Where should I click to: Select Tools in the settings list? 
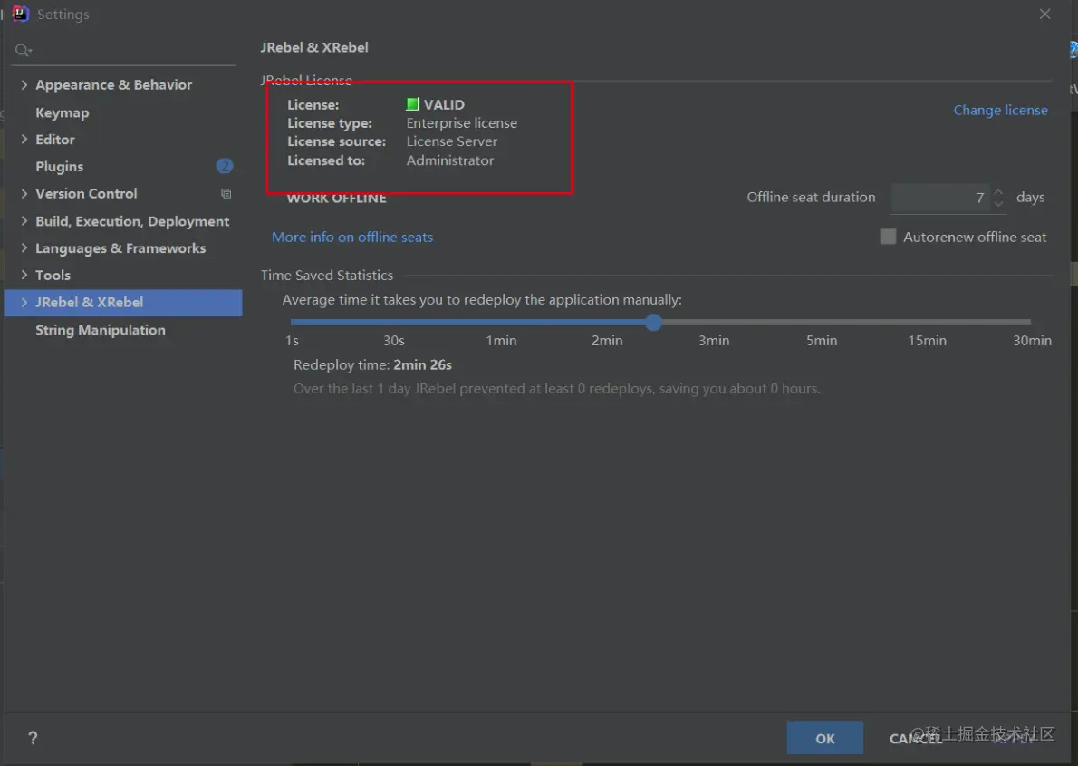[x=53, y=276]
